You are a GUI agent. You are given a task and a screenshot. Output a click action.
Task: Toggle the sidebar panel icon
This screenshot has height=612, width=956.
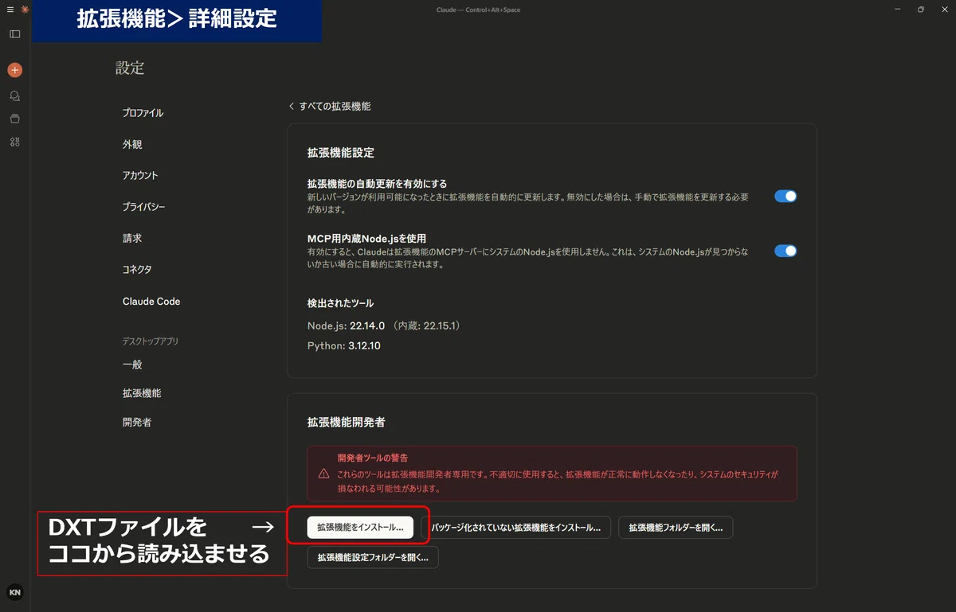tap(14, 34)
